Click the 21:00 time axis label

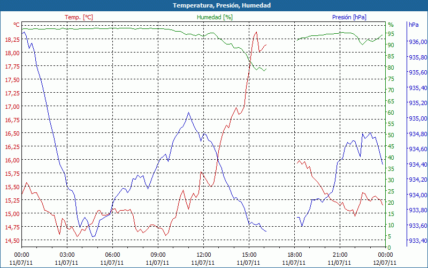tap(340, 255)
